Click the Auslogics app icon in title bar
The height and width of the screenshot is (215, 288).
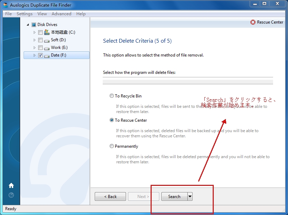pyautogui.click(x=6, y=5)
